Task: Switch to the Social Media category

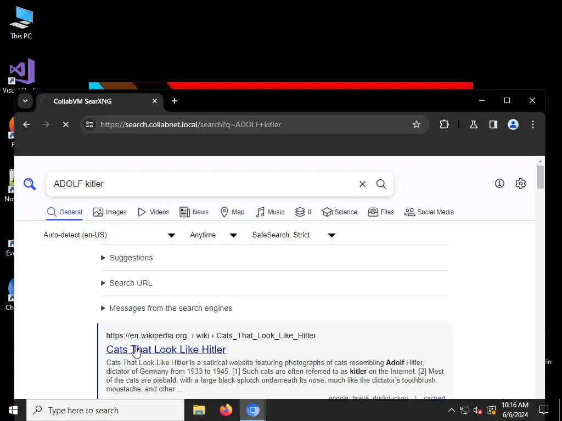Action: click(429, 212)
